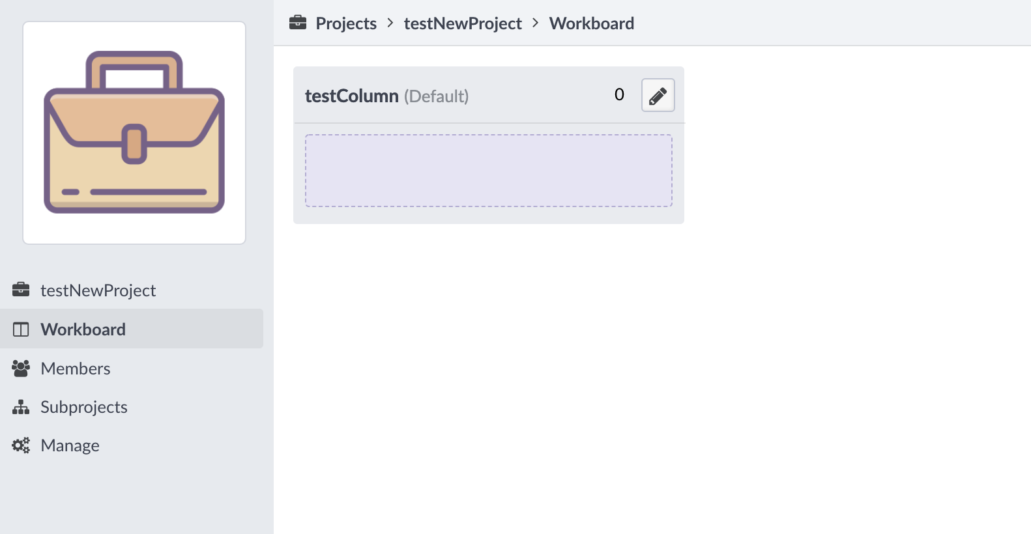Click the empty dashed drop area in testColumn
Image resolution: width=1031 pixels, height=534 pixels.
[x=489, y=171]
